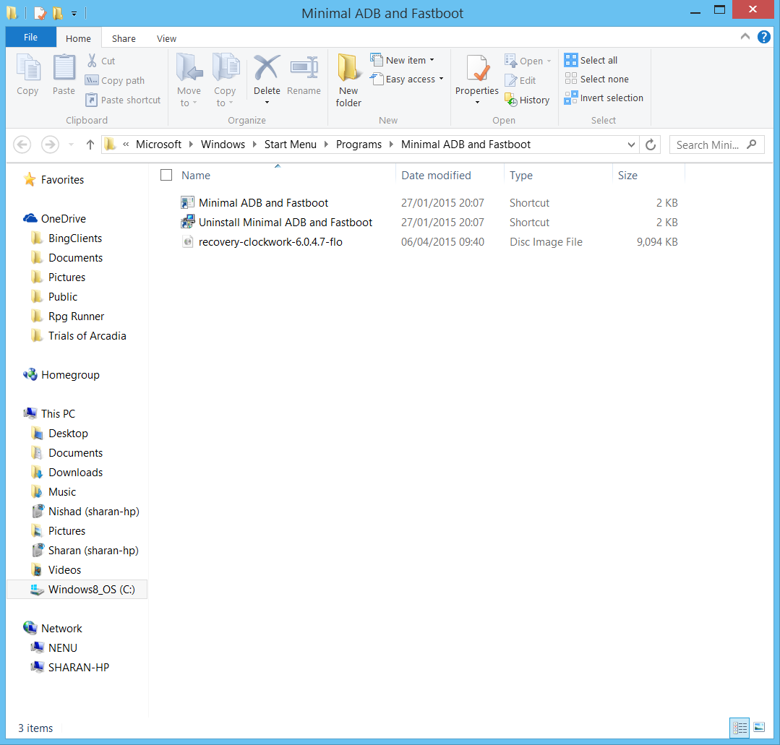Click the Delete X icon
Screen dimensions: 780x745
coord(267,68)
